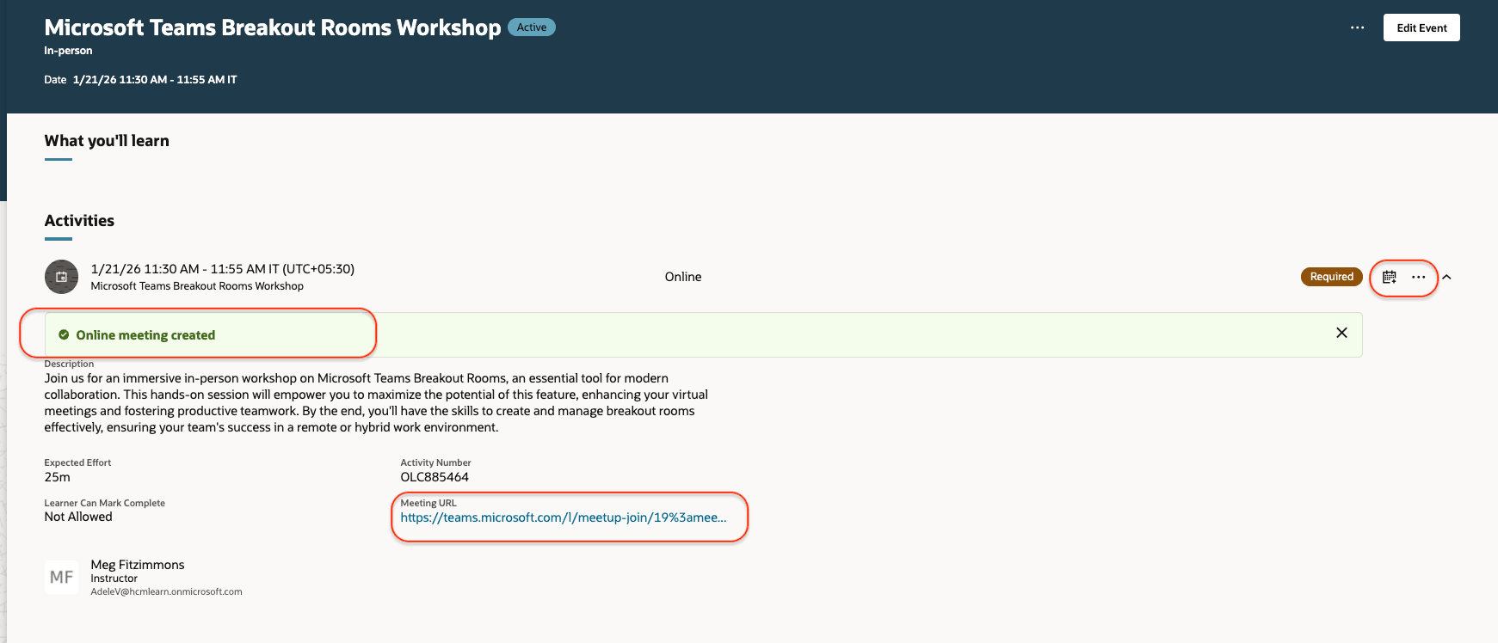This screenshot has height=643, width=1498.
Task: Click the MF instructor avatar
Action: point(61,577)
